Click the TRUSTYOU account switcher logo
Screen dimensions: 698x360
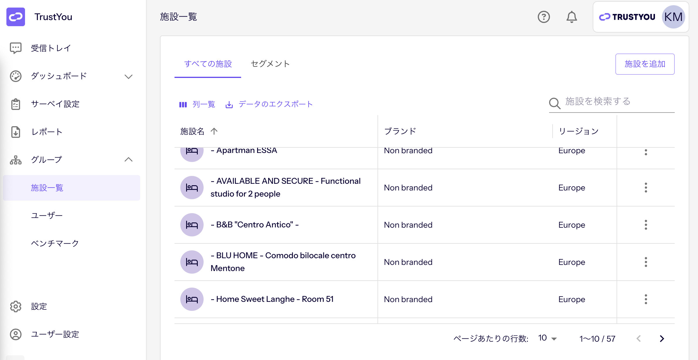pyautogui.click(x=627, y=17)
